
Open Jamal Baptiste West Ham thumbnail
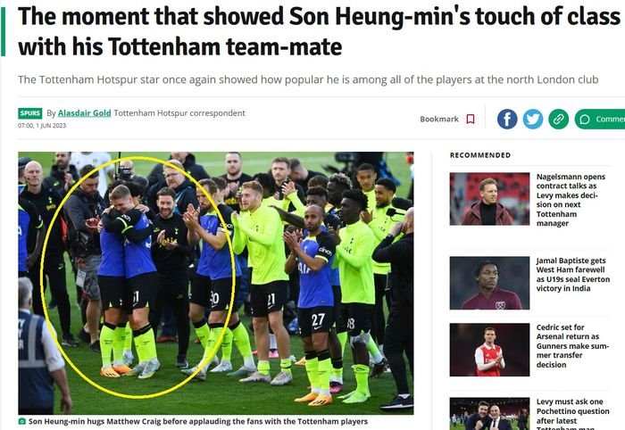[489, 283]
